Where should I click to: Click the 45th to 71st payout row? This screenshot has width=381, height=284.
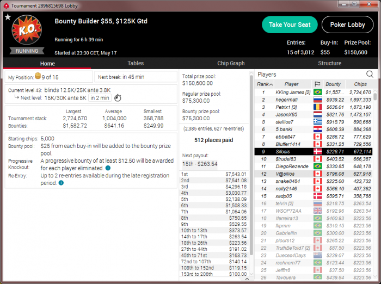214,255
